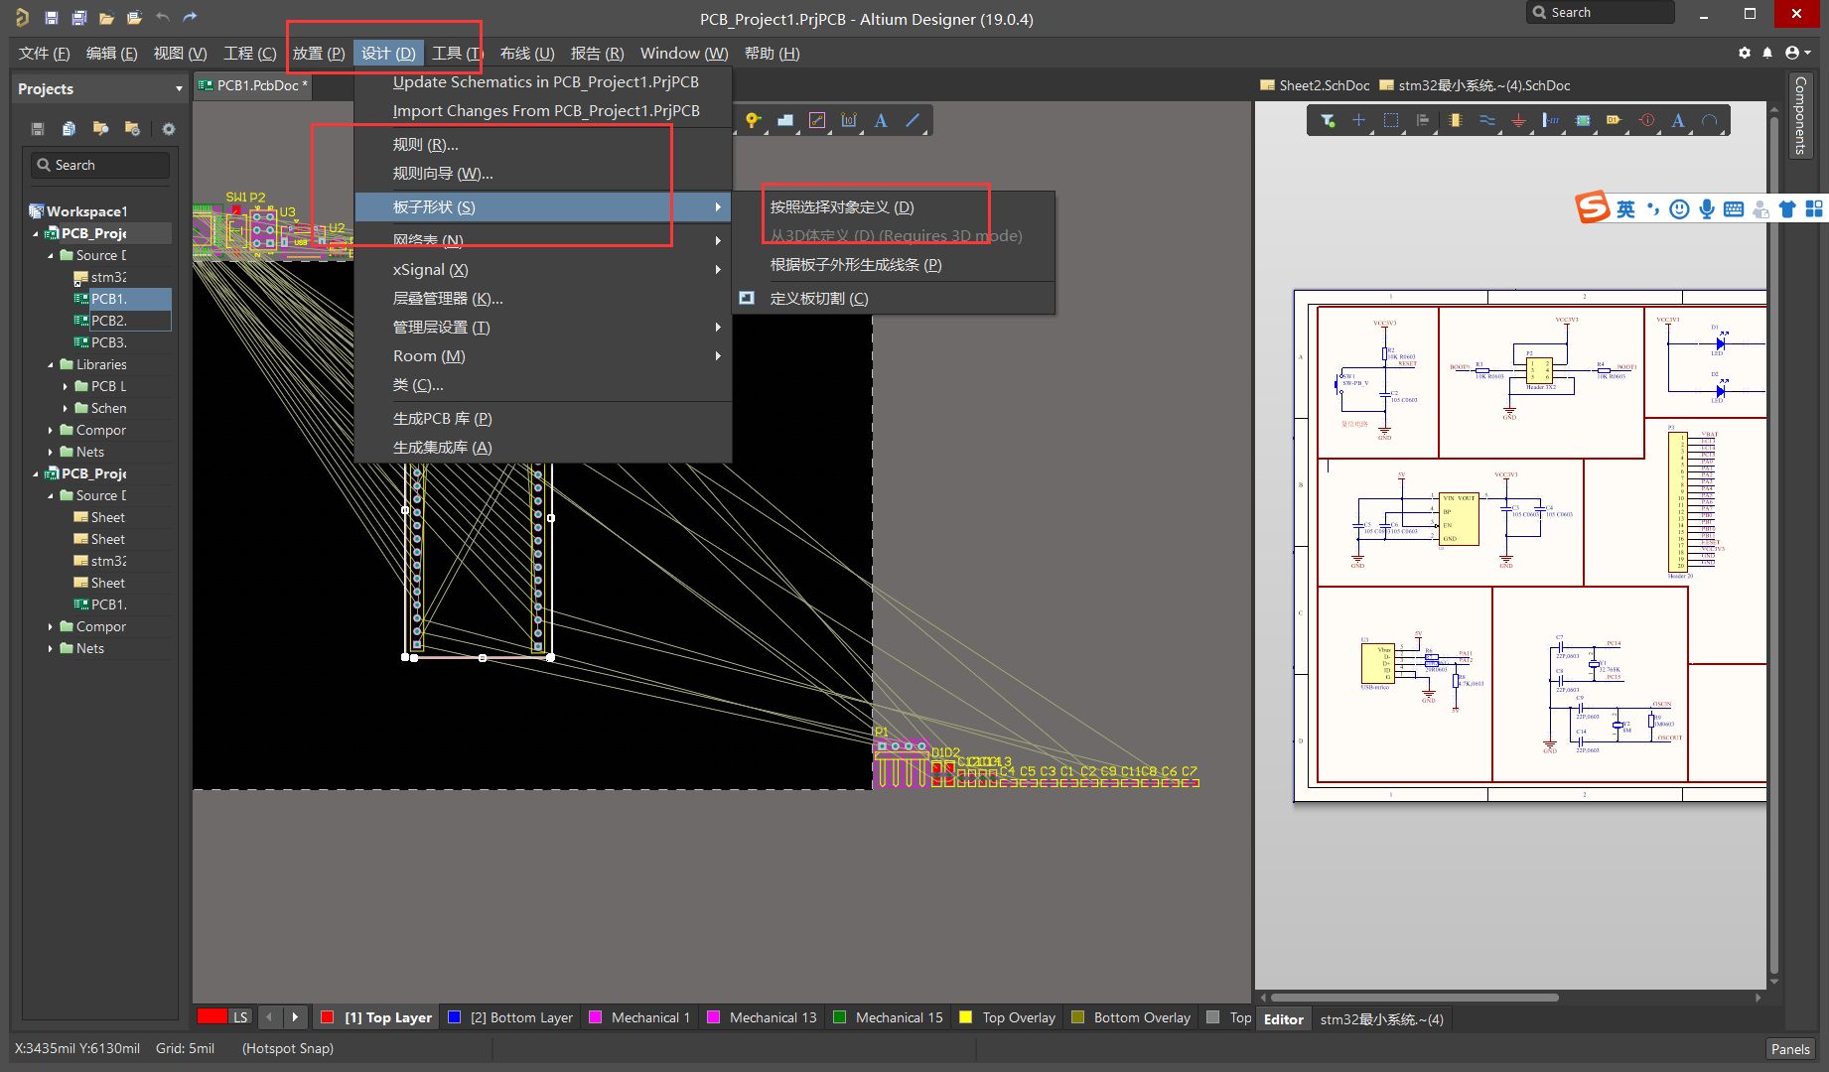Image resolution: width=1829 pixels, height=1072 pixels.
Task: Expand the Schematic library subfolder
Action: point(66,409)
